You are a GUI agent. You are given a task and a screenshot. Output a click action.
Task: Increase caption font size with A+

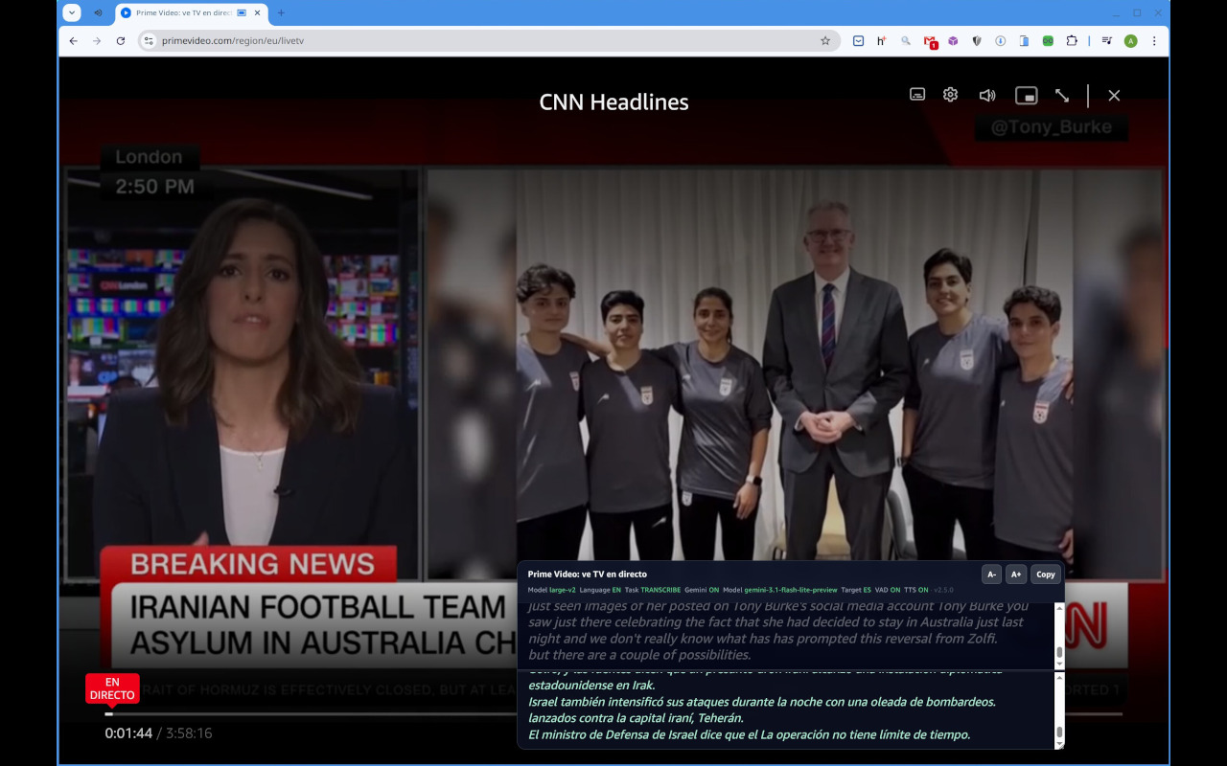(x=1016, y=574)
